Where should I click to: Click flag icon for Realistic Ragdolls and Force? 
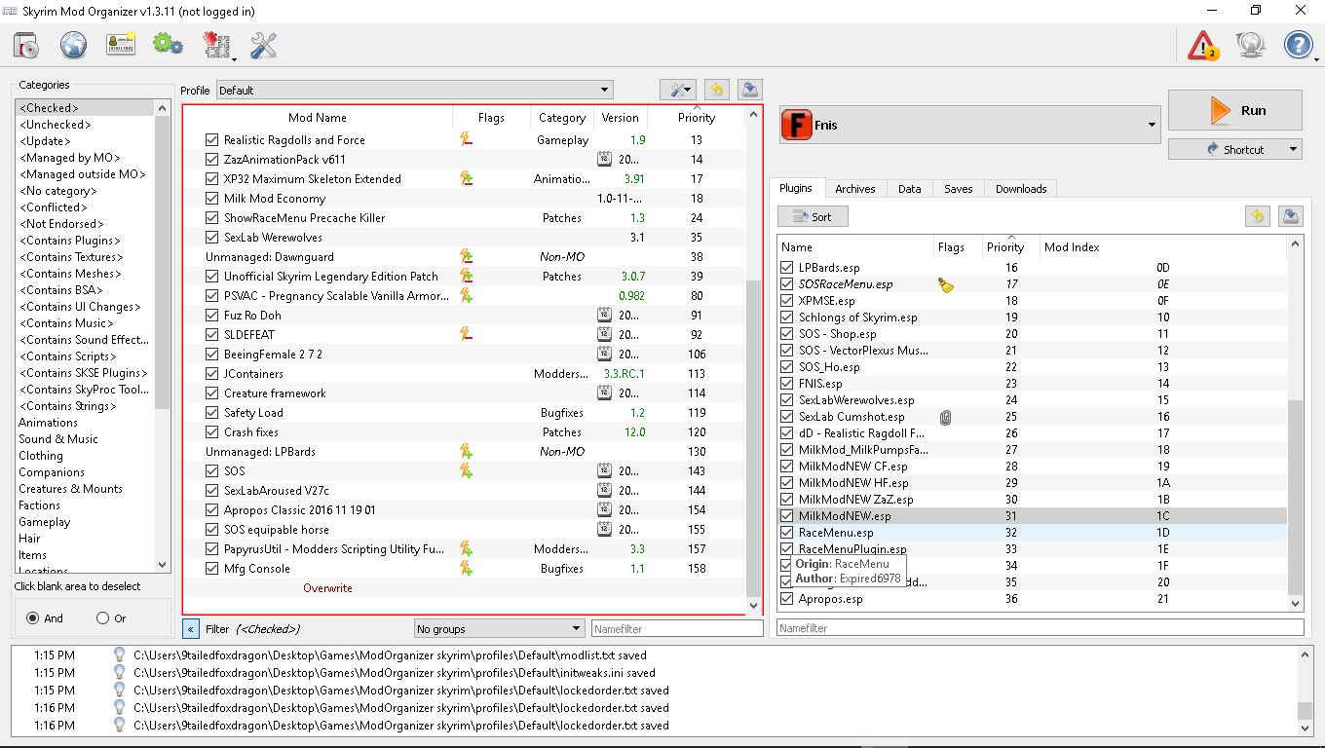tap(467, 140)
